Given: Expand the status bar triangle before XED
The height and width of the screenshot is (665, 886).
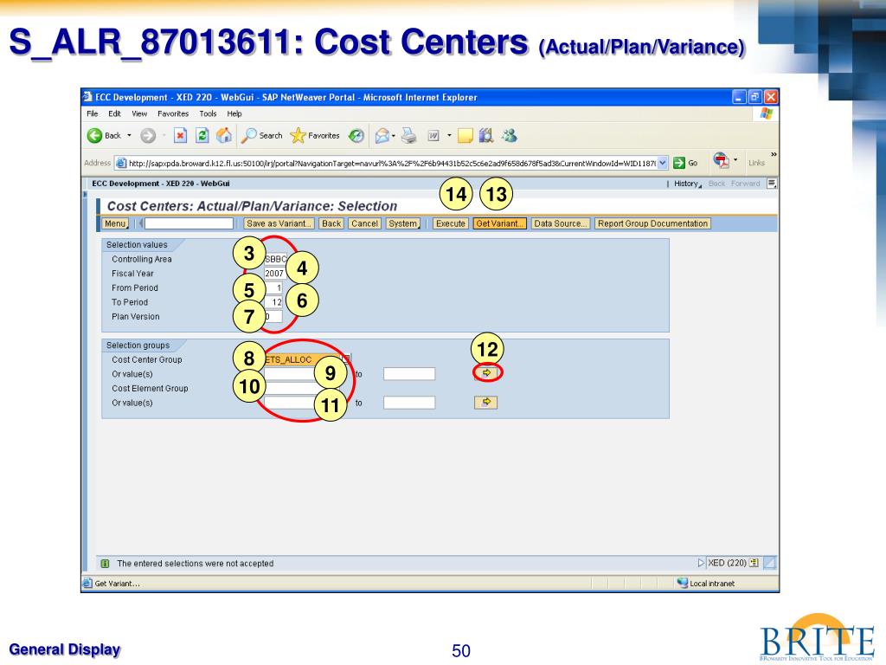Looking at the screenshot, I should tap(701, 563).
